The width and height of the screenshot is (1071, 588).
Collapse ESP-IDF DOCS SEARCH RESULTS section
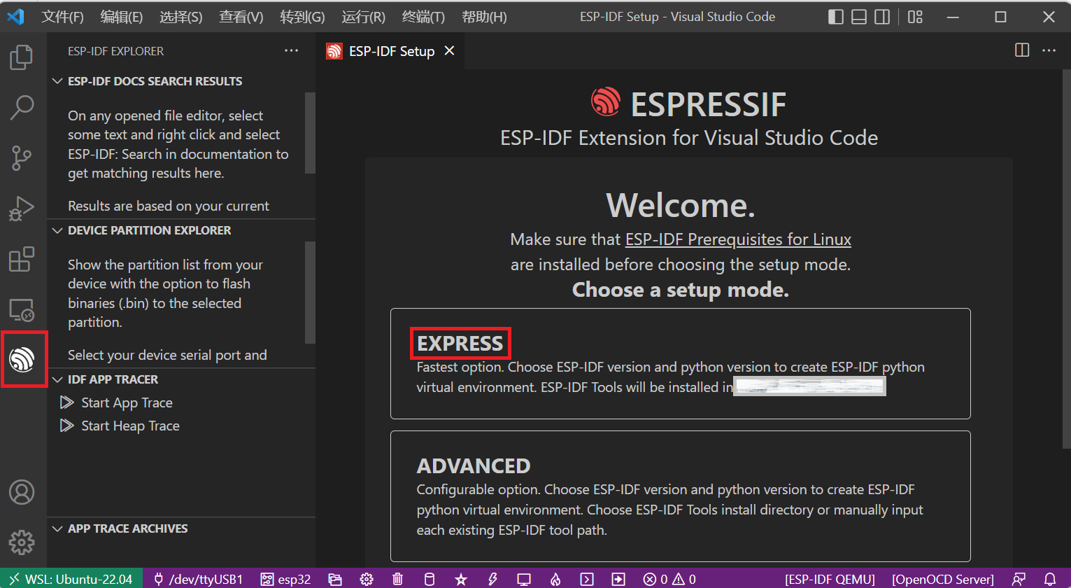181,81
